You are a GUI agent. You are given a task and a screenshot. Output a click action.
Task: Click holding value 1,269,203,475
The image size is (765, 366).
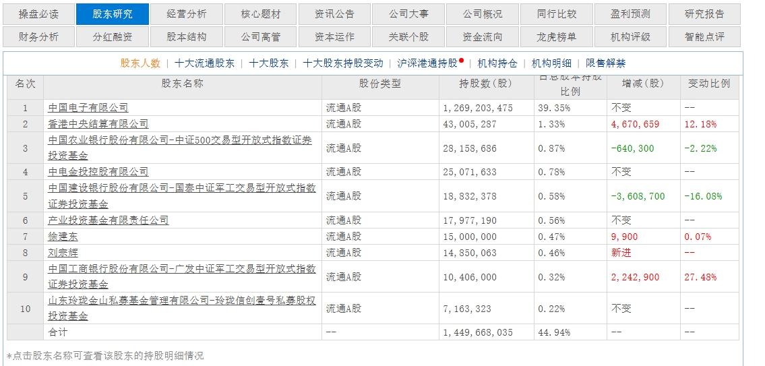478,108
